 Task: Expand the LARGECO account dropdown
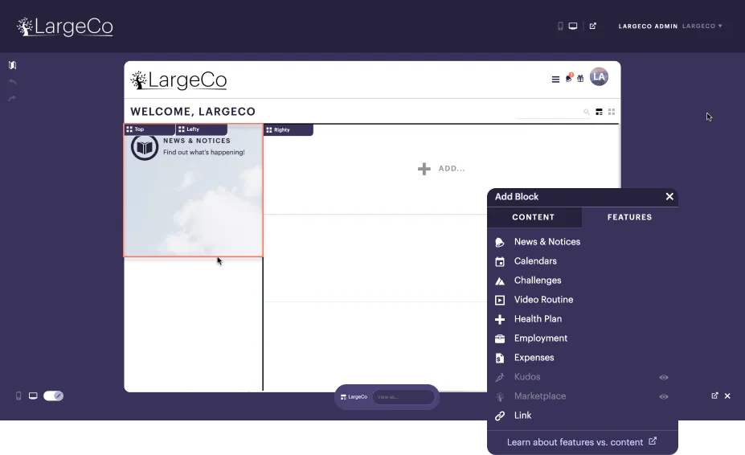[702, 27]
